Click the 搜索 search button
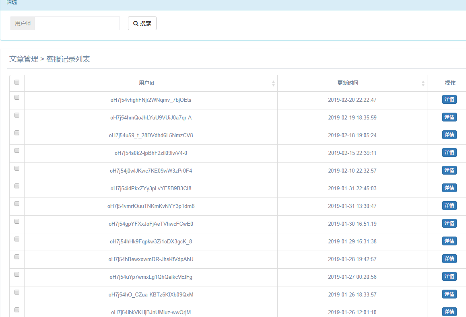466x317 pixels. click(x=142, y=23)
